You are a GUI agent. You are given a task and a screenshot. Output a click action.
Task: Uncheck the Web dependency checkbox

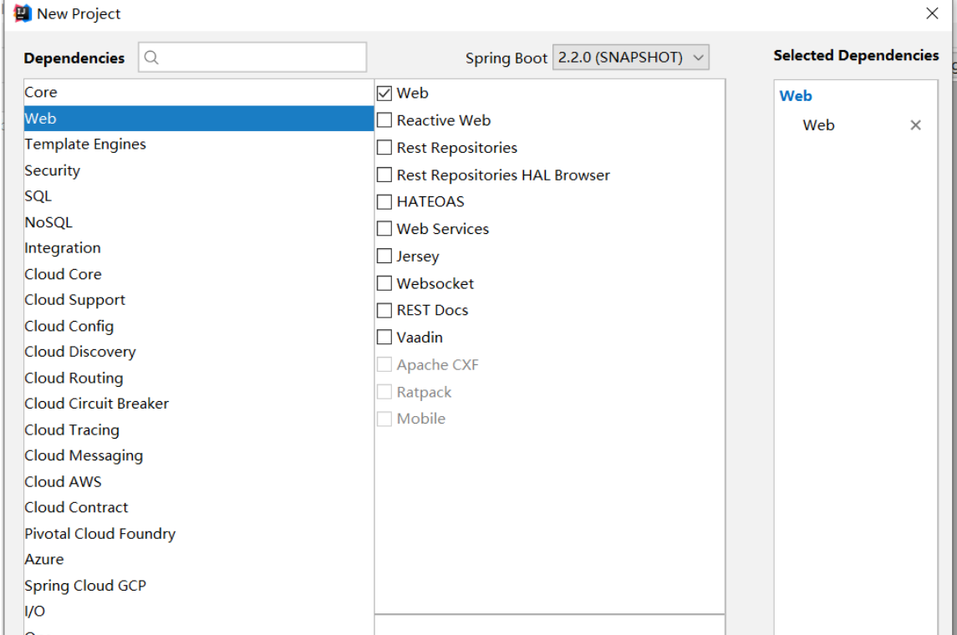click(x=384, y=94)
